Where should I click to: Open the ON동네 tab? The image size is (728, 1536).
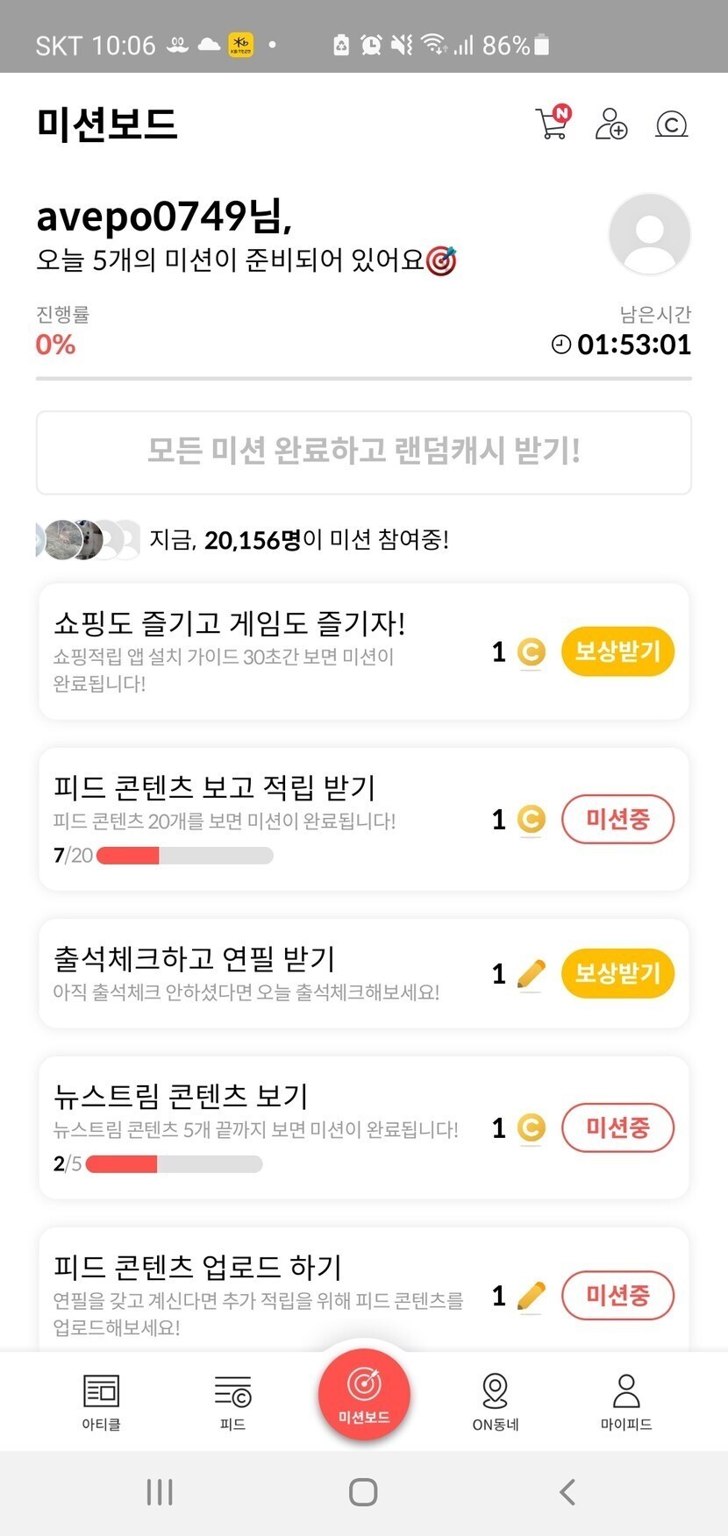pyautogui.click(x=496, y=1400)
